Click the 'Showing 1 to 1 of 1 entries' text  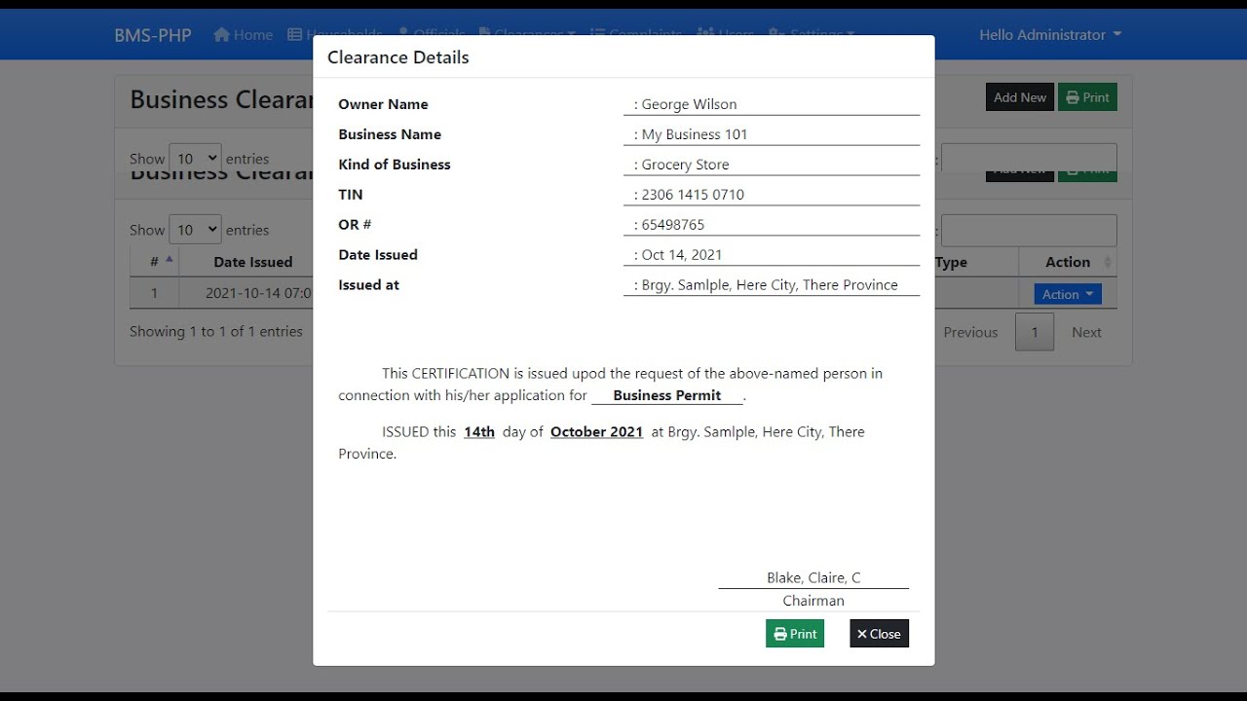216,331
